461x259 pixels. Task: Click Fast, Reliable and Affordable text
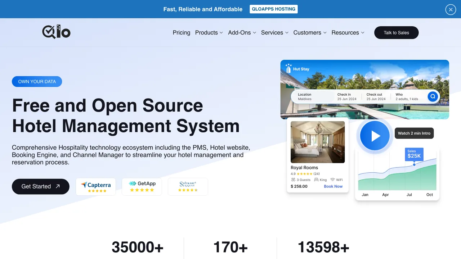pyautogui.click(x=203, y=9)
